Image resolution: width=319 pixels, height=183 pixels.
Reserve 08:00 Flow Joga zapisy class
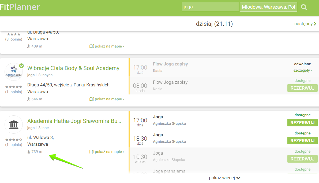coord(302,88)
